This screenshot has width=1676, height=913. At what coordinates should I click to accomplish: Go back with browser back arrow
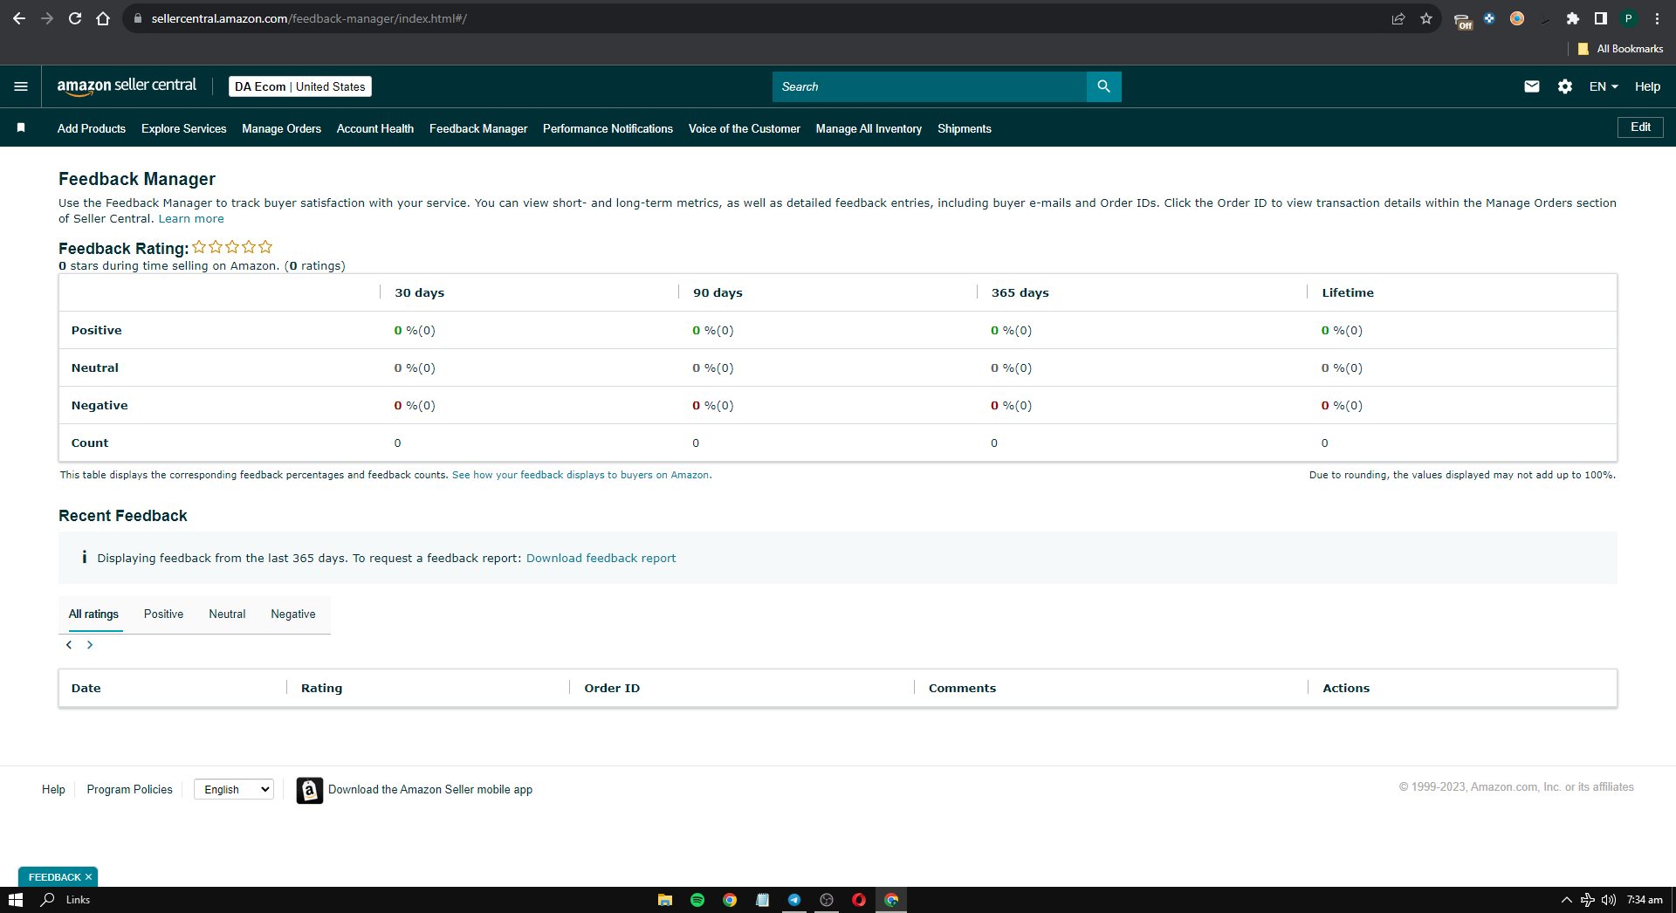[x=18, y=18]
